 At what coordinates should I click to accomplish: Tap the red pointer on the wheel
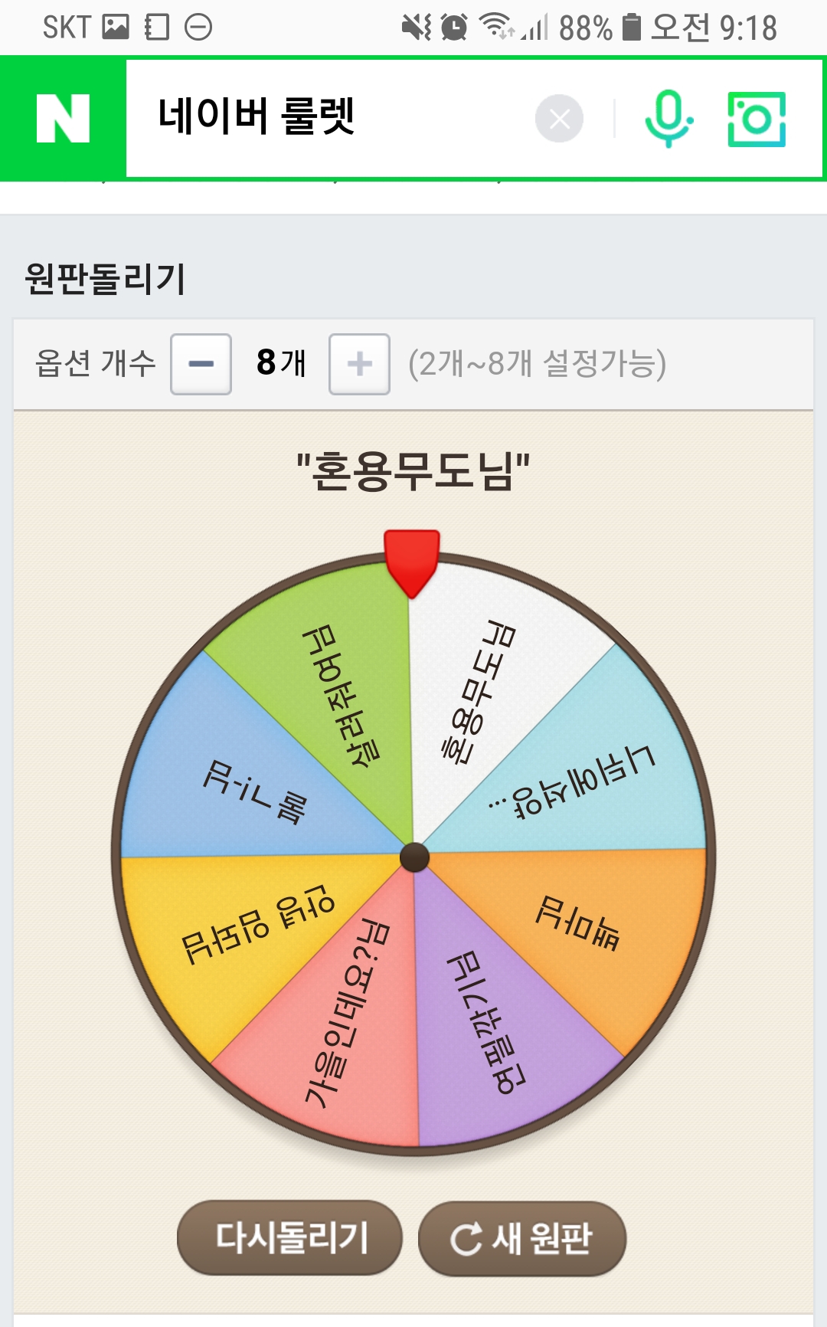pyautogui.click(x=412, y=561)
